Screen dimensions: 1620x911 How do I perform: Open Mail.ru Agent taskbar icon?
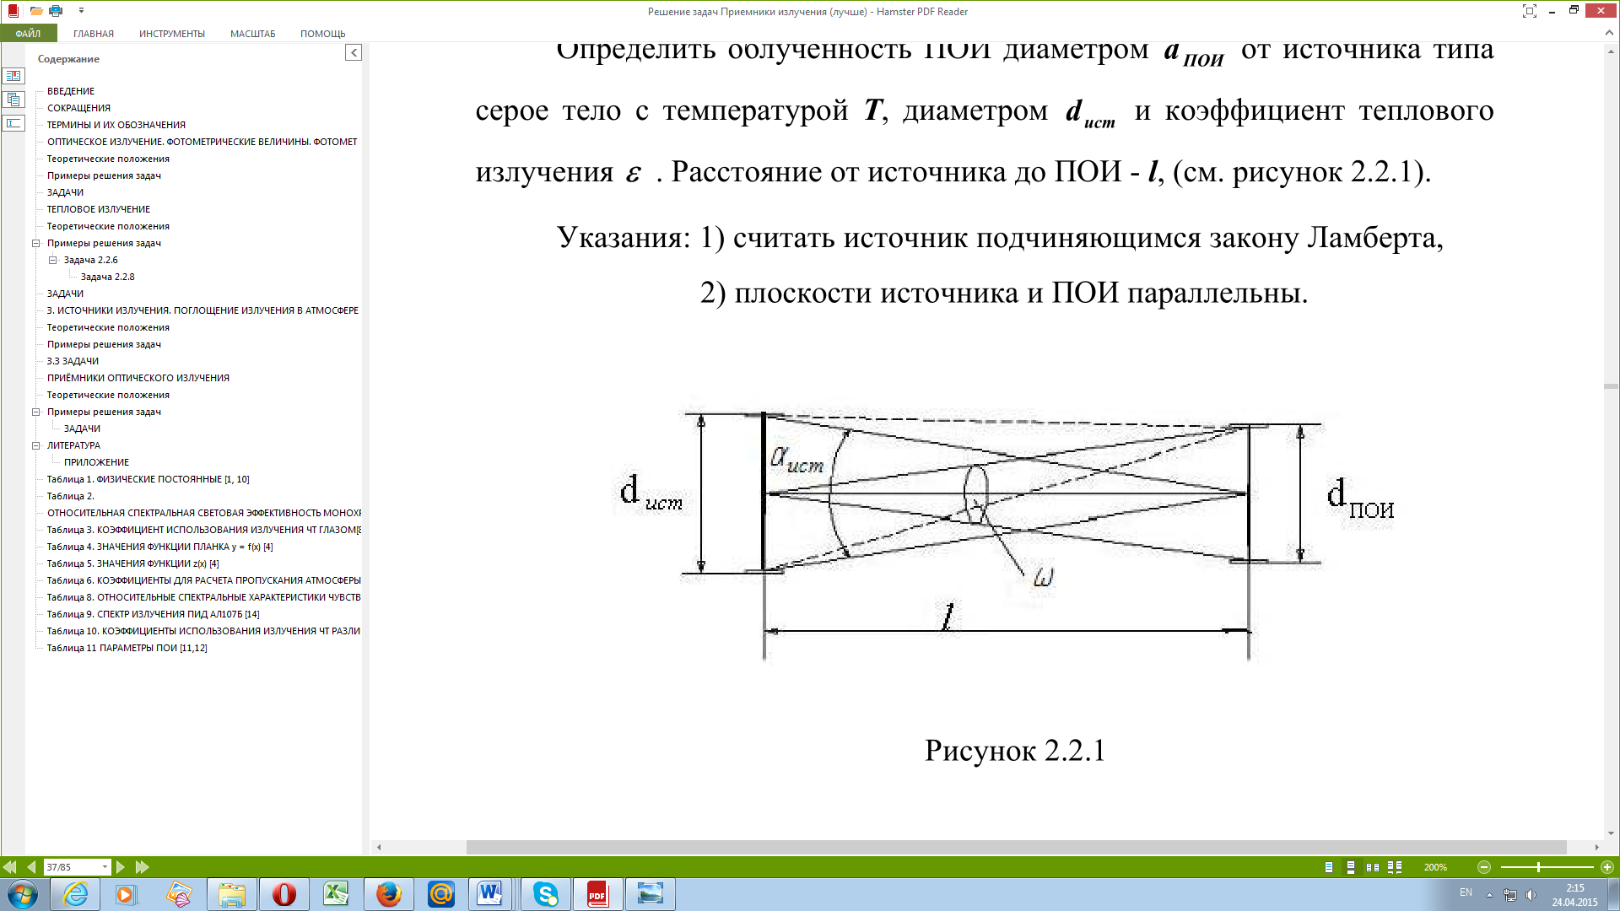pyautogui.click(x=440, y=894)
